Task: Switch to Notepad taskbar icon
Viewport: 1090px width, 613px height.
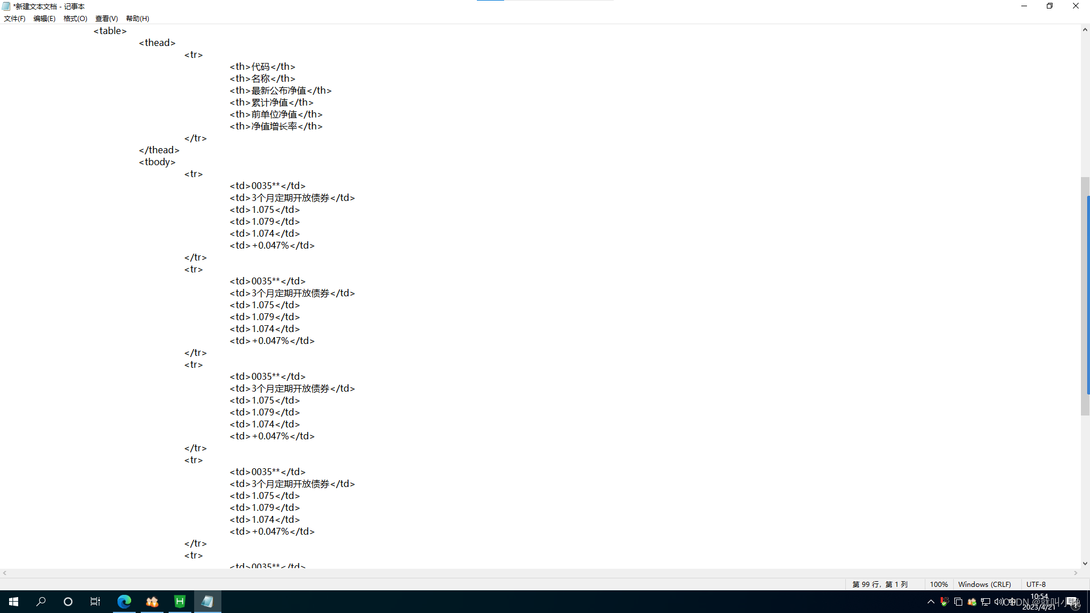Action: coord(207,602)
